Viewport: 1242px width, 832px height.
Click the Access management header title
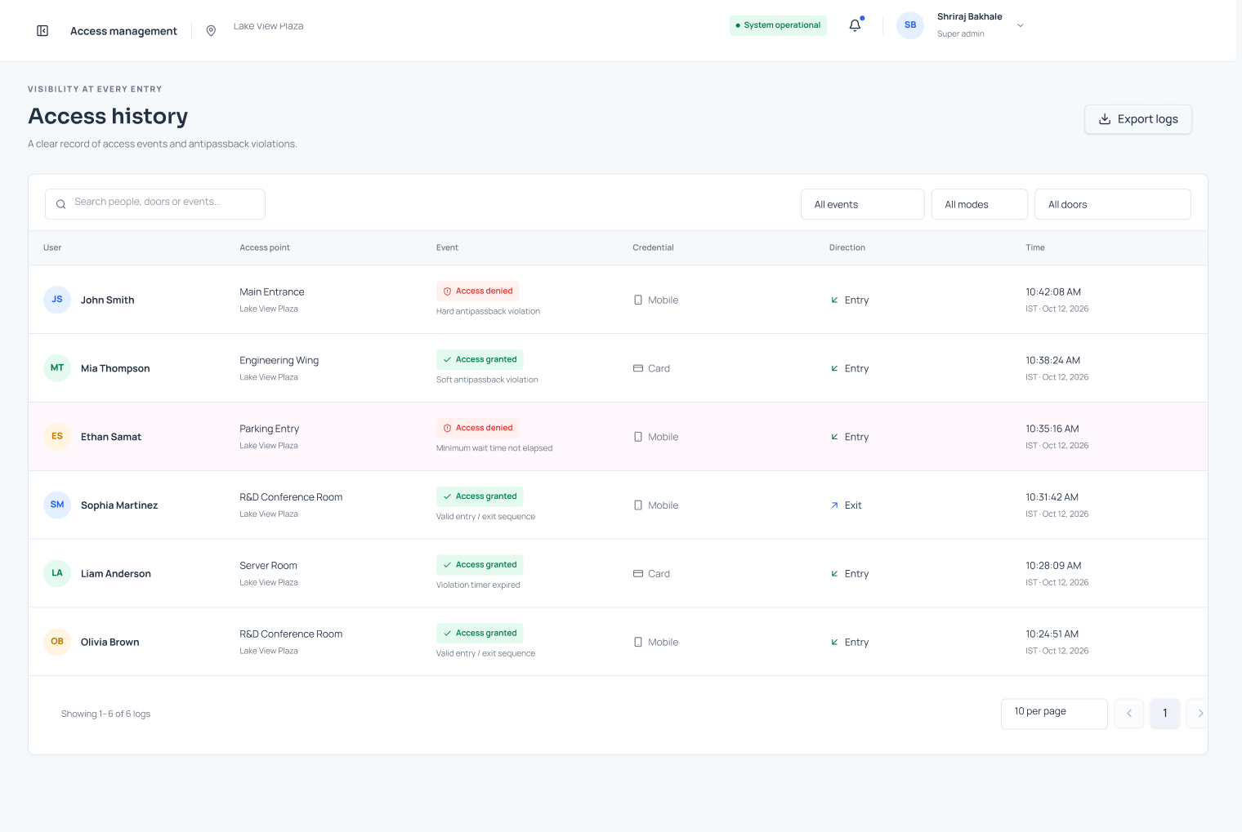(x=123, y=31)
